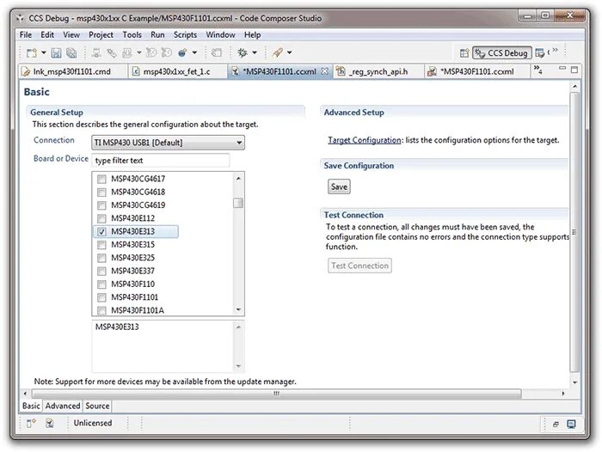The height and width of the screenshot is (452, 602).
Task: Open the Project menu
Action: (101, 34)
